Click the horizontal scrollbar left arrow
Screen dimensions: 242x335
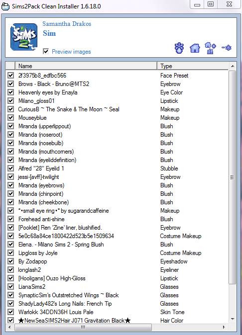pyautogui.click(x=9, y=327)
